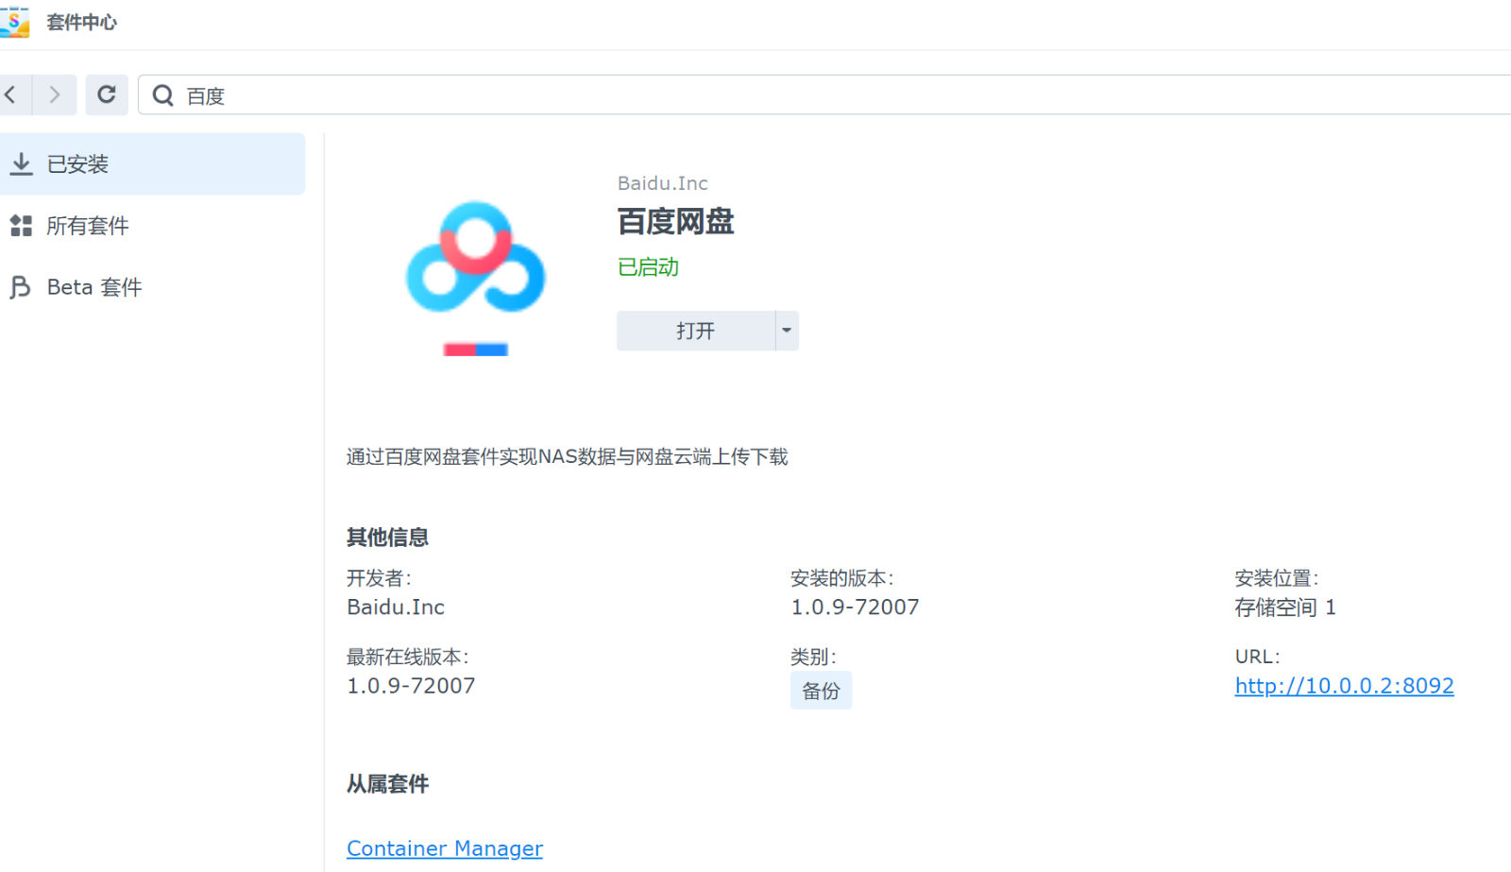Click the grid icon beside 所有套件
This screenshot has width=1511, height=872.
21,226
